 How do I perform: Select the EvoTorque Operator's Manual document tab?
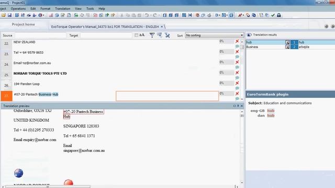[105, 27]
